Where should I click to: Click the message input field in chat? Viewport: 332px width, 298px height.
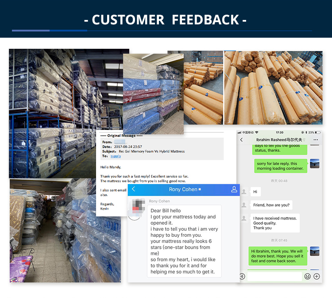[x=274, y=276]
